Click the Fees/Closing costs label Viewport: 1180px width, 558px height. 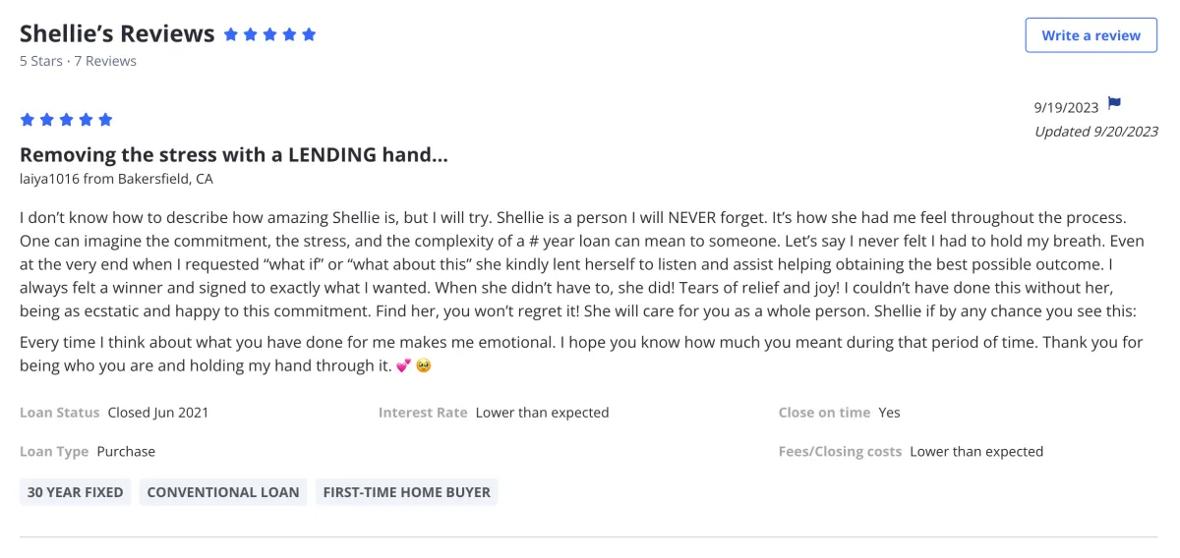840,452
